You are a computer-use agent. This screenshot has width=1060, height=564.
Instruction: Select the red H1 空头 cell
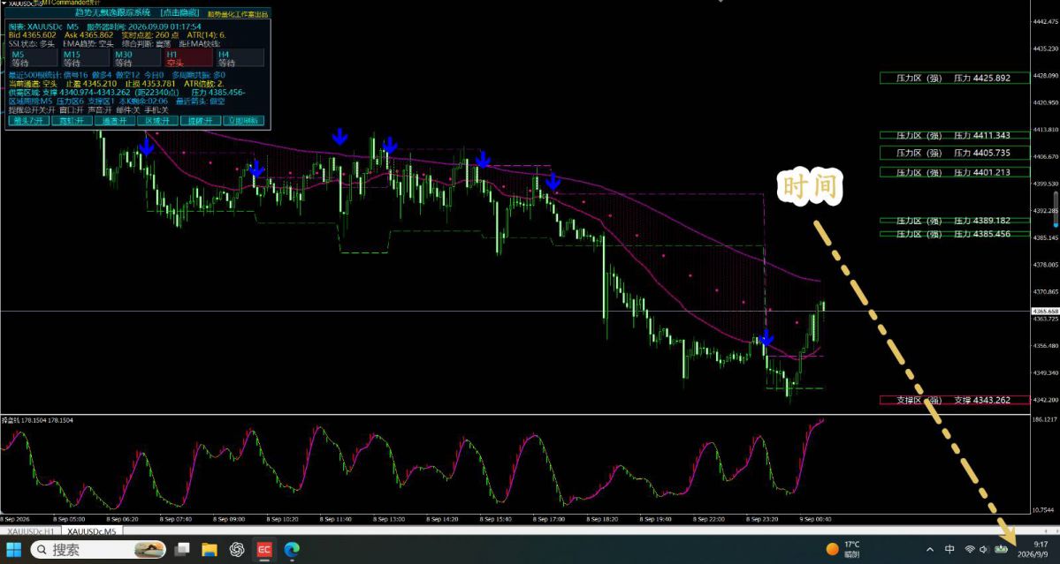pos(188,58)
